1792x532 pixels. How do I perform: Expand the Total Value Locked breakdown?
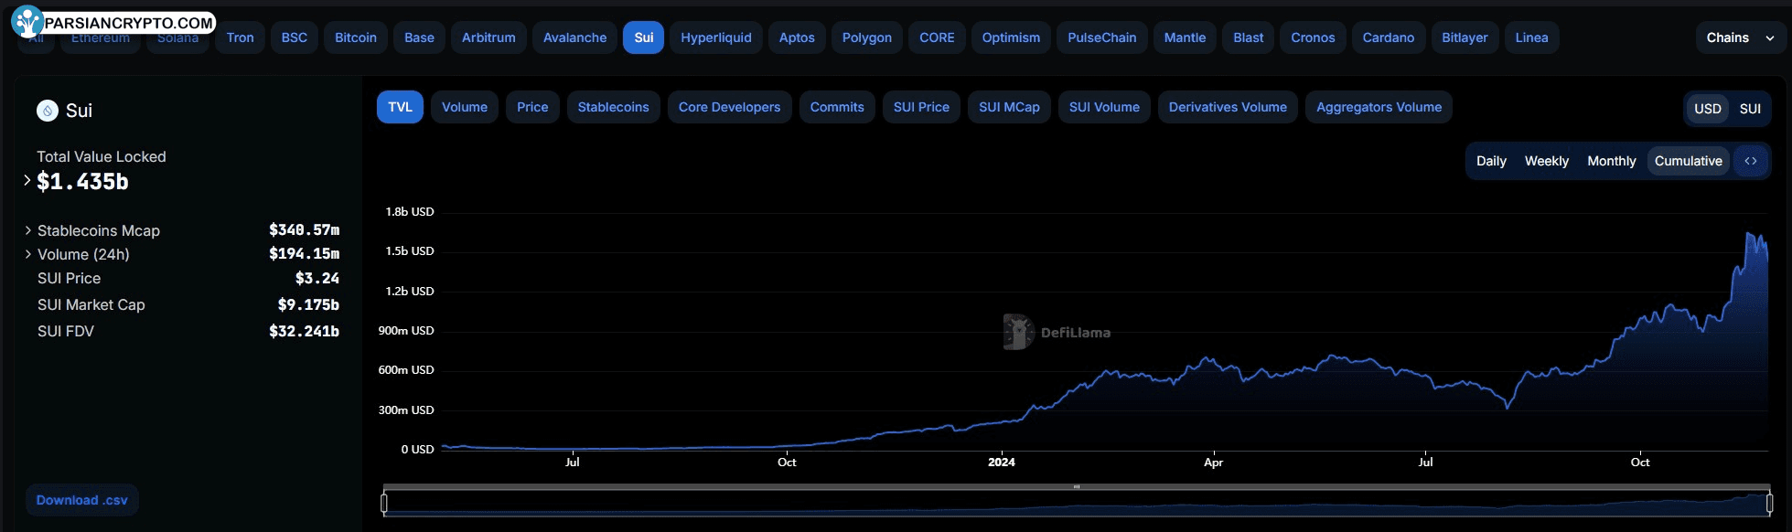coord(27,181)
